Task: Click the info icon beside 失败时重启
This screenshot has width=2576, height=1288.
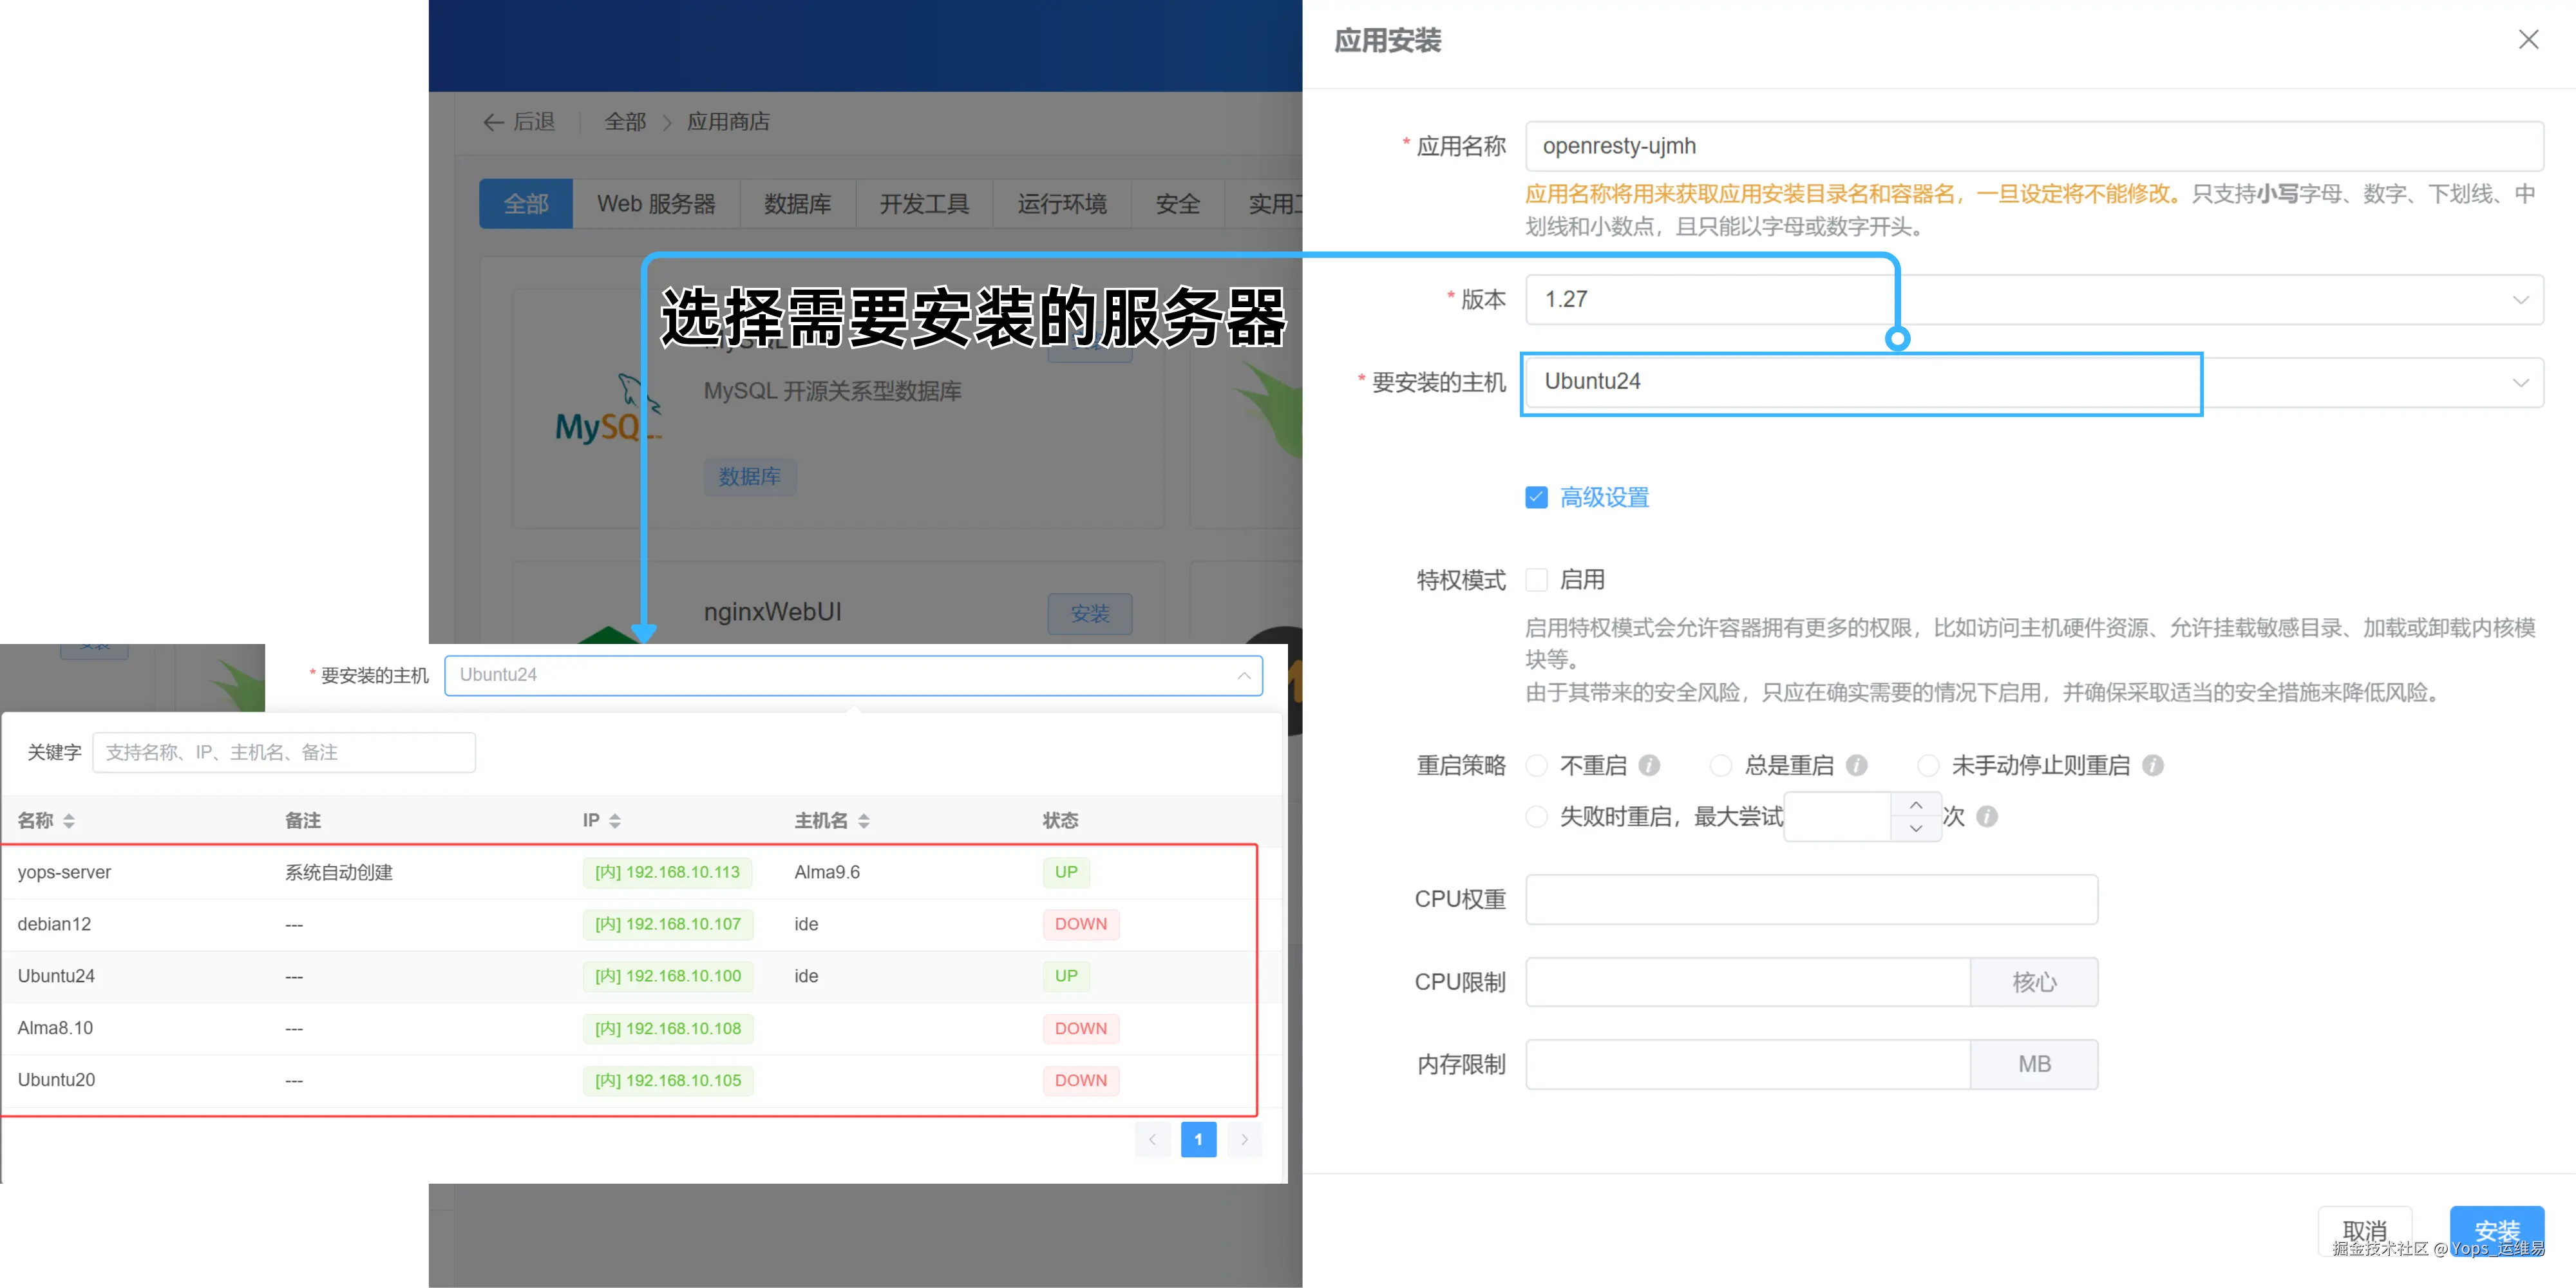Action: [1987, 817]
